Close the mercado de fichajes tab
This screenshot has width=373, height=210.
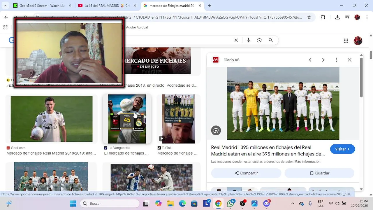(200, 6)
